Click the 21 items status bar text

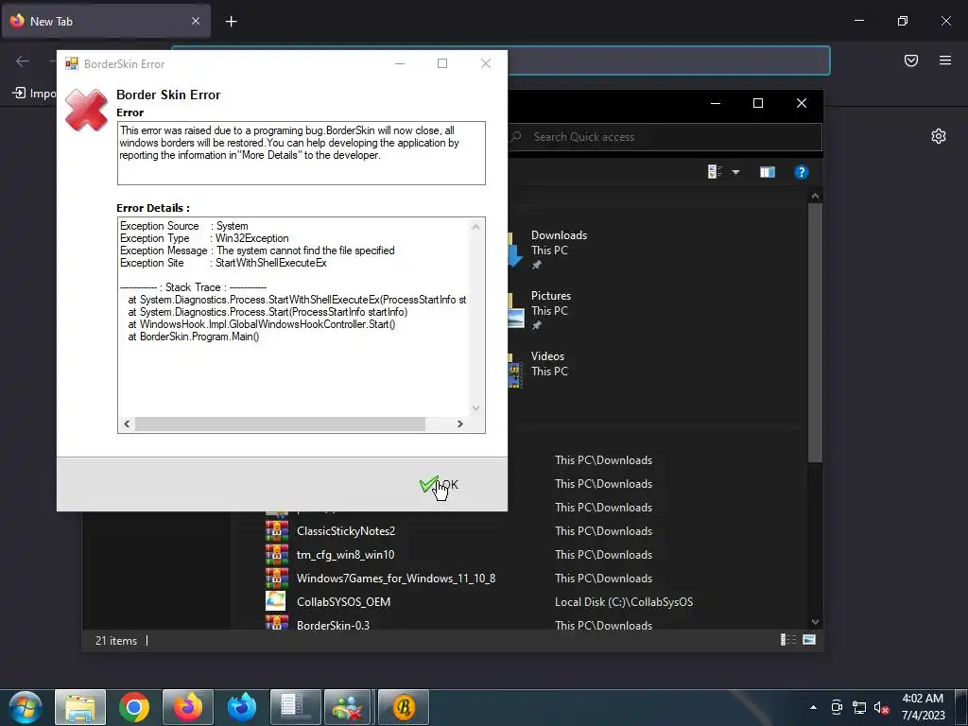point(116,641)
